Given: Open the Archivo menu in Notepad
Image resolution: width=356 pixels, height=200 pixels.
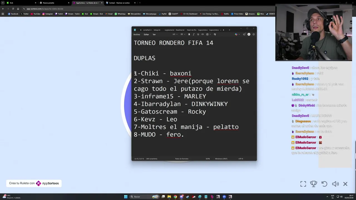Looking at the screenshot, I should point(137,34).
